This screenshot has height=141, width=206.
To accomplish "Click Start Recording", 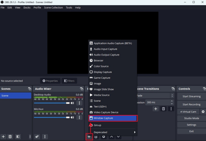I will (x=191, y=104).
